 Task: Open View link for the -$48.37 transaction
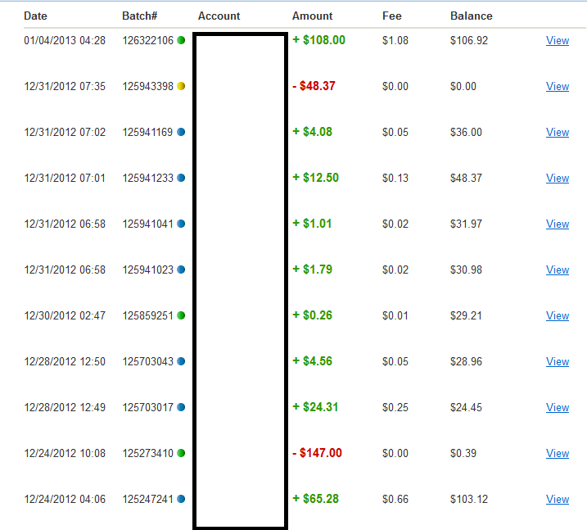(557, 86)
